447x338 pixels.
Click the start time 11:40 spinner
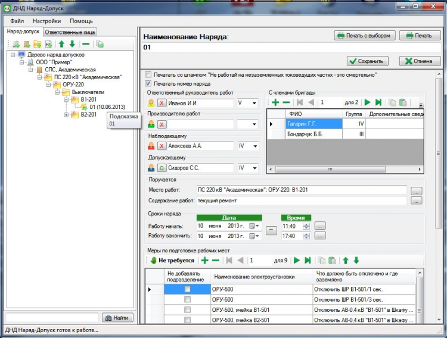point(306,226)
